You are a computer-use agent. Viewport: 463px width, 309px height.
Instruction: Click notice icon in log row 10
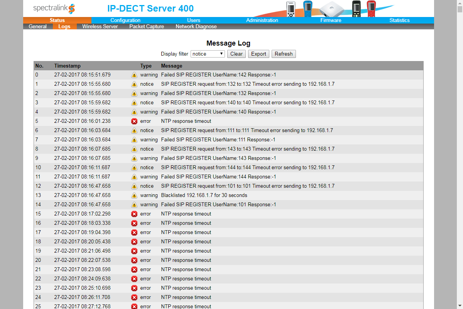[134, 168]
